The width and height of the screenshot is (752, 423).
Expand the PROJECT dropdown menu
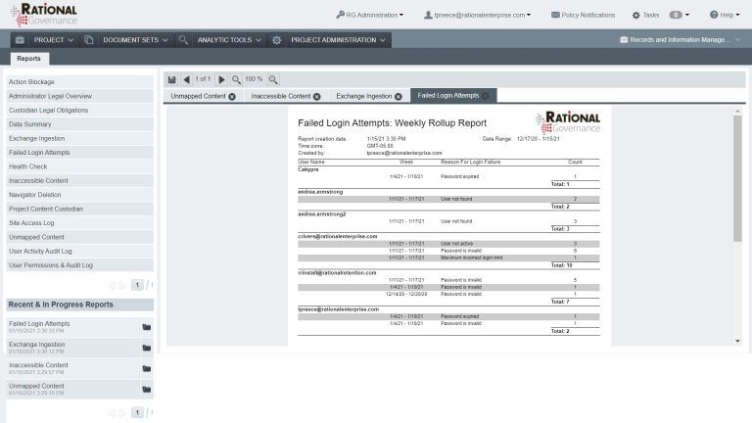tap(54, 40)
